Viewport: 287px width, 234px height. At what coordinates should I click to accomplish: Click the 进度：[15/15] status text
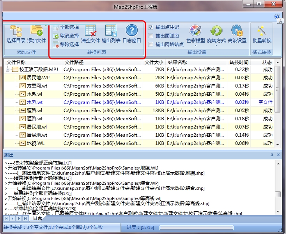pyautogui.click(x=140, y=228)
